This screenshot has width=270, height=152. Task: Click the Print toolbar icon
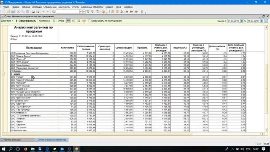point(33,12)
